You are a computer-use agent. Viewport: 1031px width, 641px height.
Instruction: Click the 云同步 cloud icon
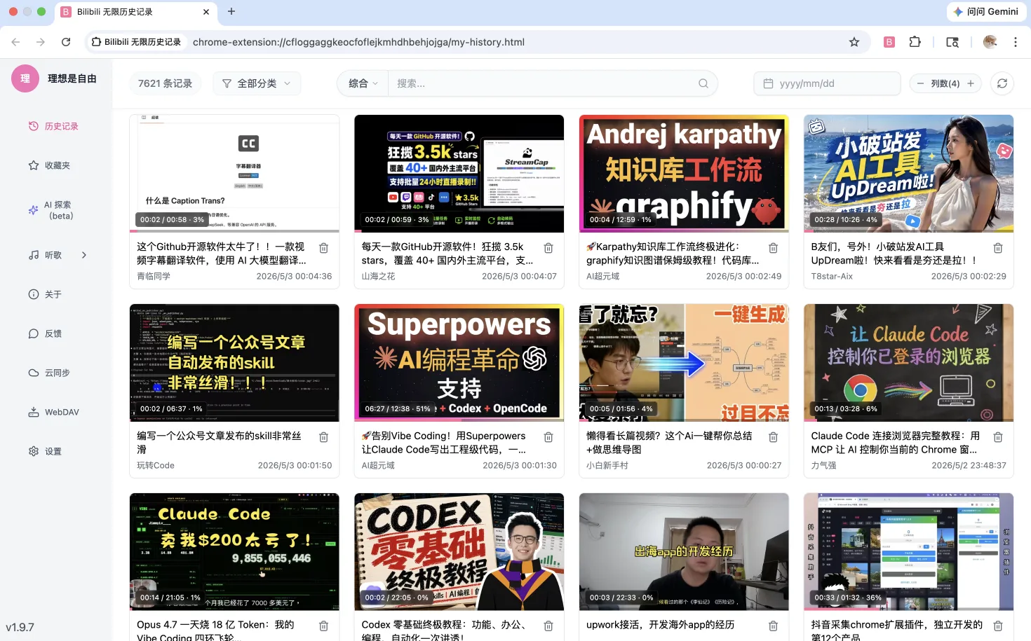click(33, 373)
